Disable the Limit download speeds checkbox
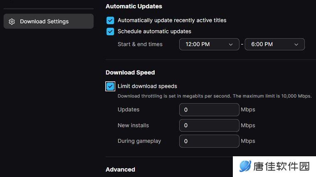This screenshot has width=316, height=177. point(110,86)
